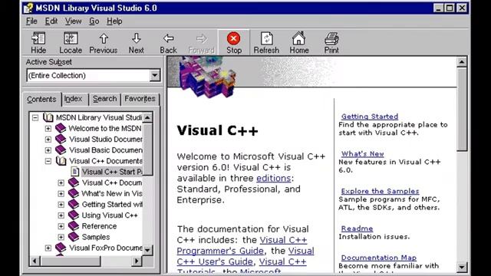
Task: Click the Back arrow icon
Action: click(x=169, y=38)
